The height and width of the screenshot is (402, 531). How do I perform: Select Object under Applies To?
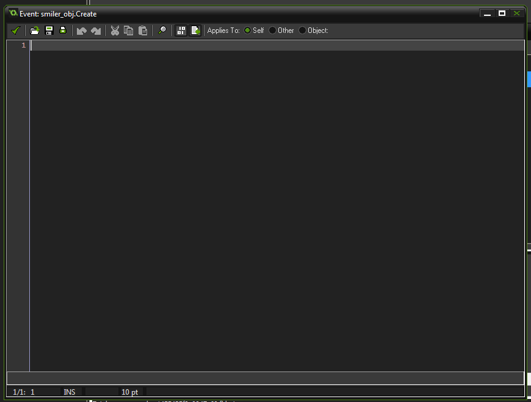314,31
